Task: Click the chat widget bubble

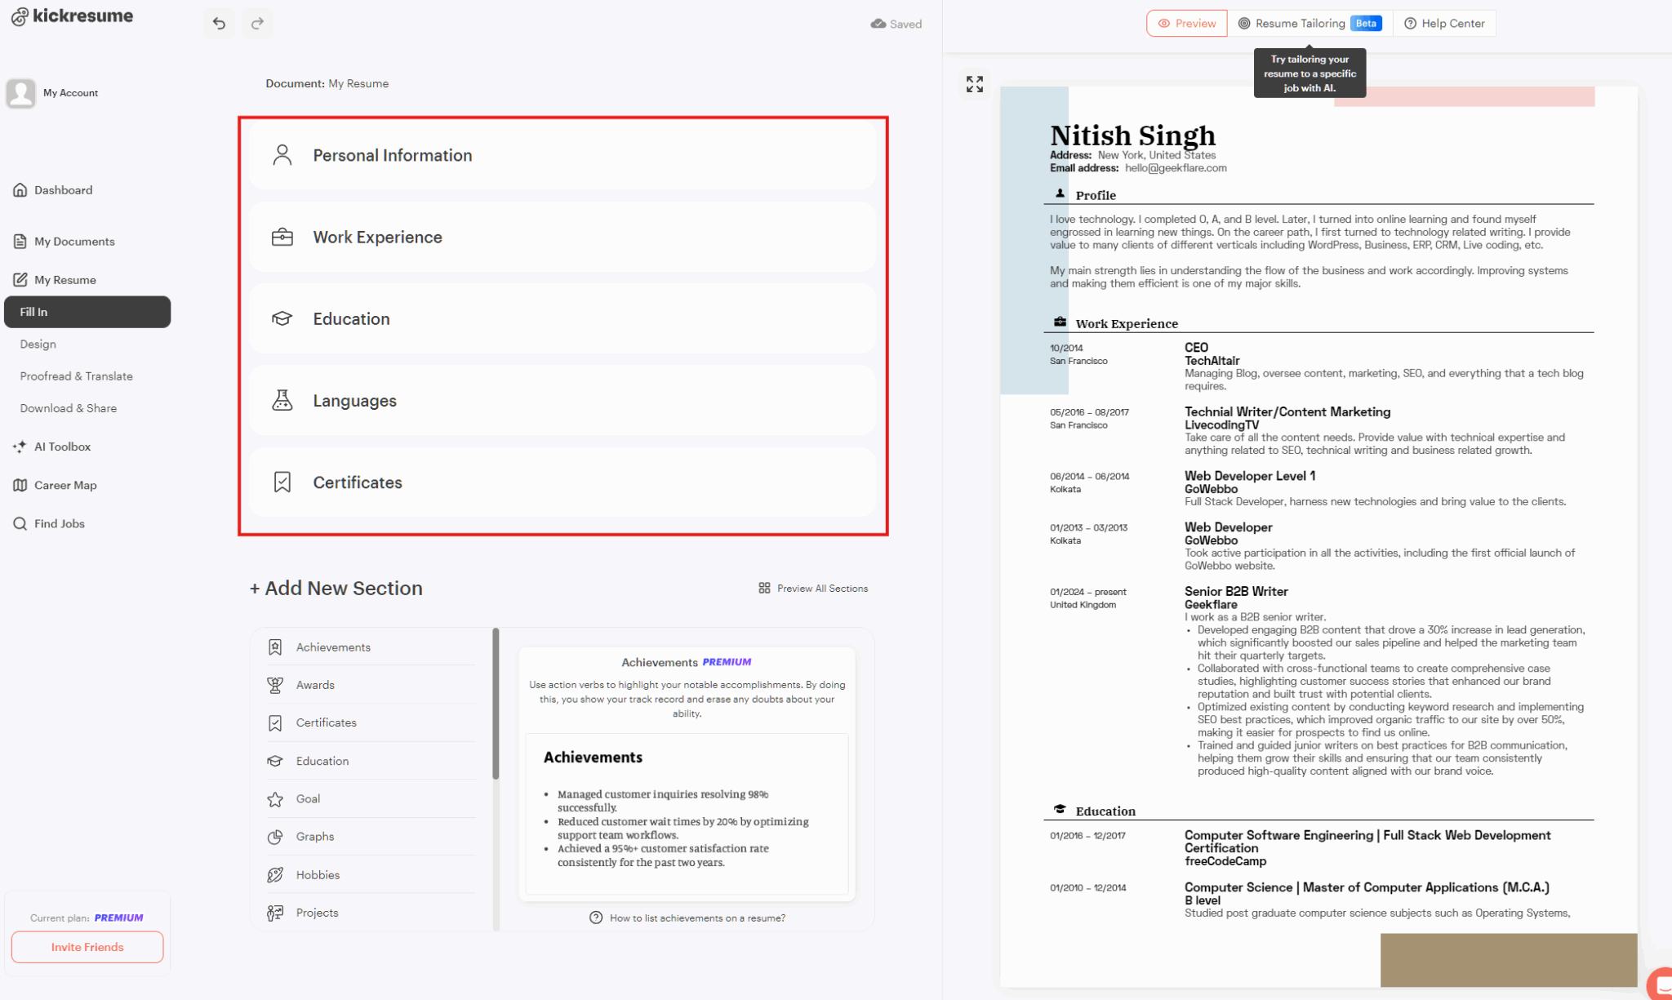Action: (x=1661, y=984)
